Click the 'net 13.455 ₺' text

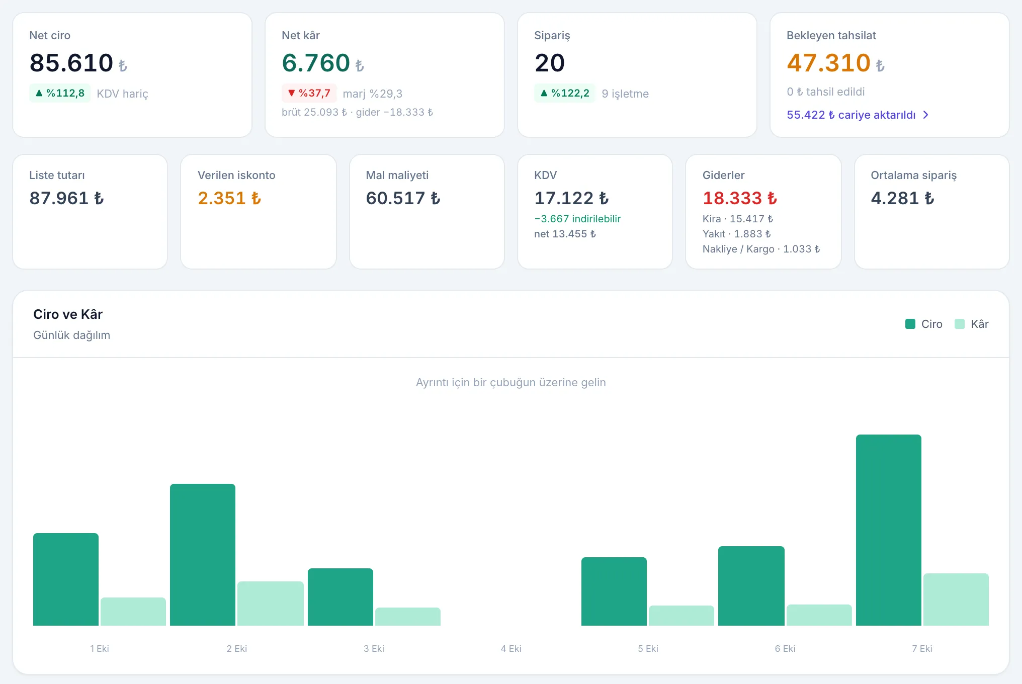click(x=565, y=234)
